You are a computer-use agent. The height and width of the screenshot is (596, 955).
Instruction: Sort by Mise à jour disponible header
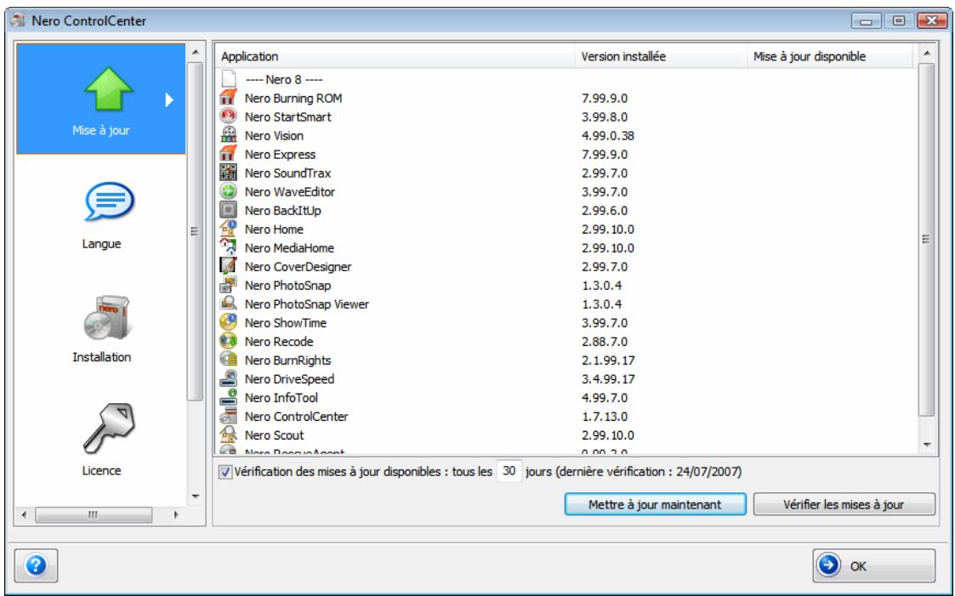pyautogui.click(x=830, y=57)
